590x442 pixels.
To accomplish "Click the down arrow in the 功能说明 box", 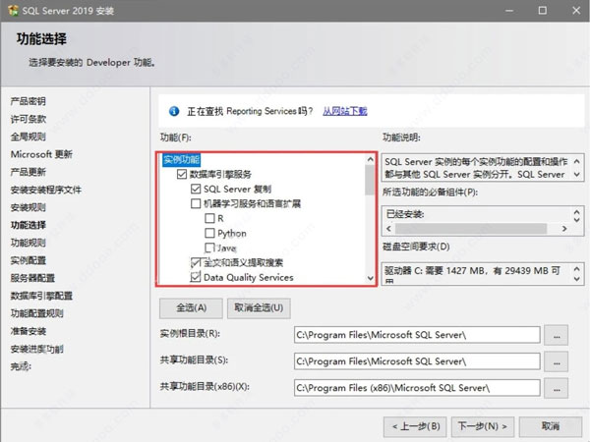I will click(x=577, y=175).
